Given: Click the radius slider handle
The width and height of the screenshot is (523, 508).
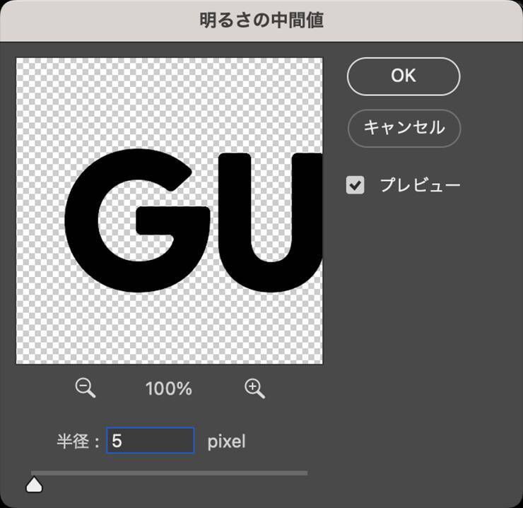Looking at the screenshot, I should coord(34,485).
